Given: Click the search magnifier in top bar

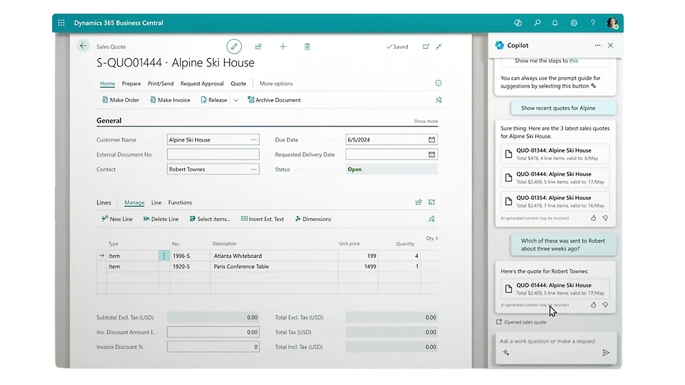Looking at the screenshot, I should point(537,23).
